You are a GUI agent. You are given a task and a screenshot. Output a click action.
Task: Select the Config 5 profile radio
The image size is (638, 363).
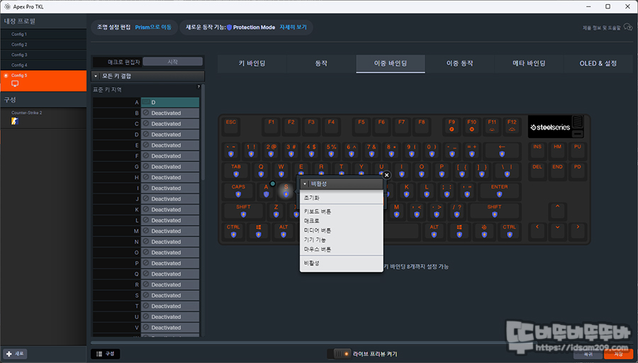(x=6, y=76)
